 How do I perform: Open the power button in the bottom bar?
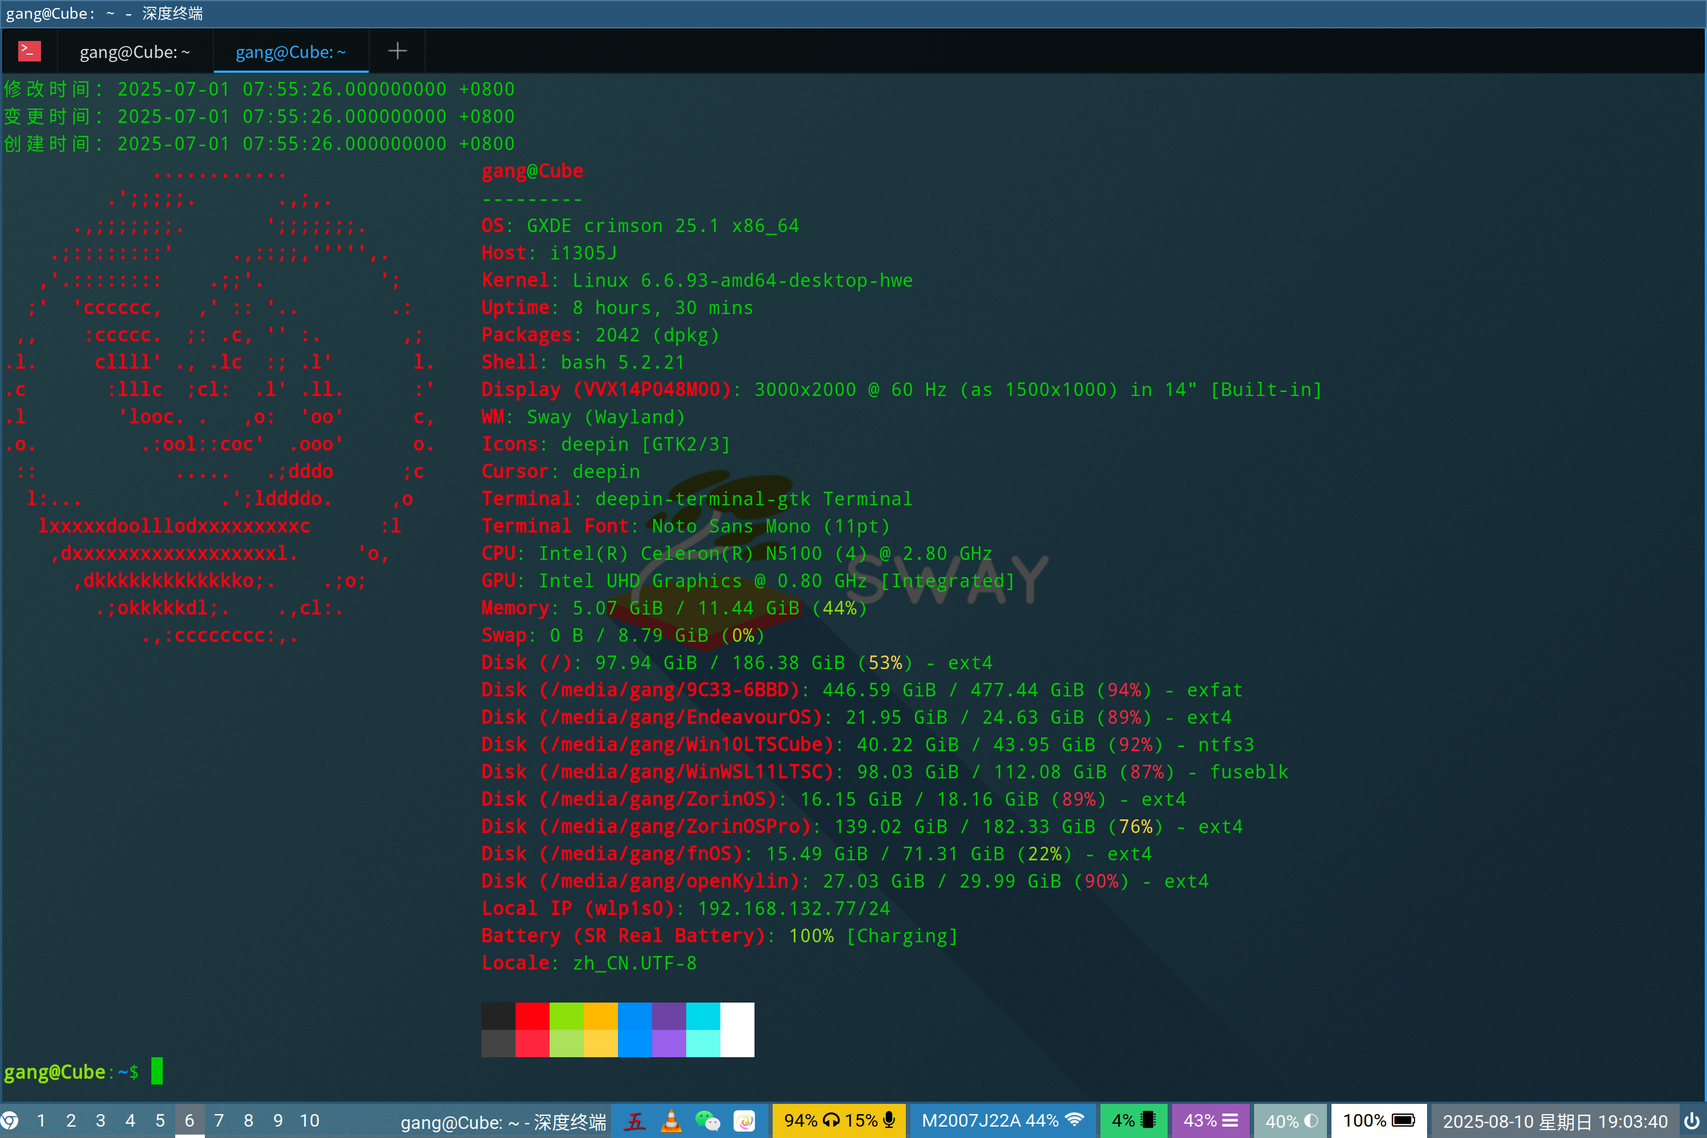point(1692,1120)
